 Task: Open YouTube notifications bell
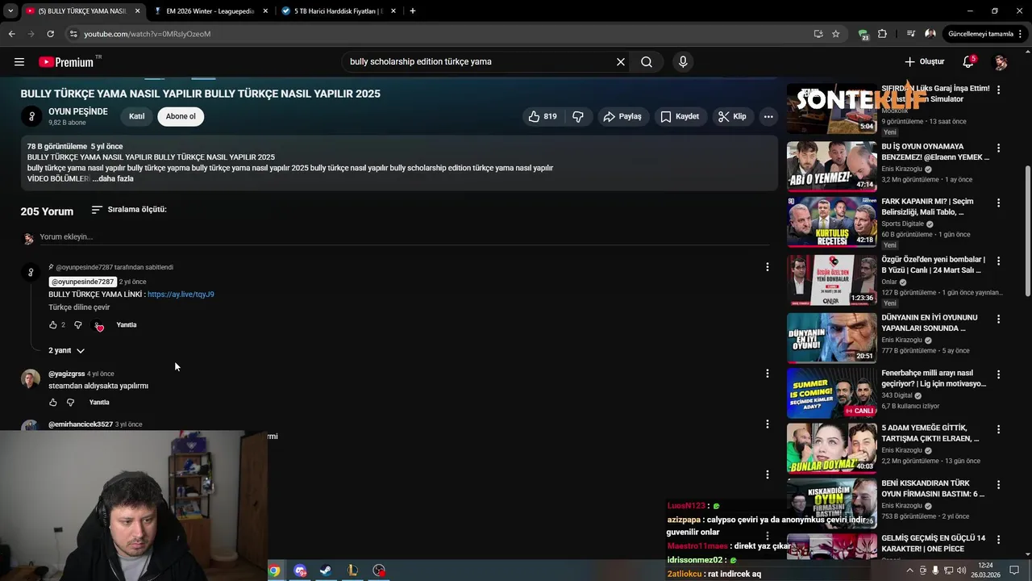[968, 61]
